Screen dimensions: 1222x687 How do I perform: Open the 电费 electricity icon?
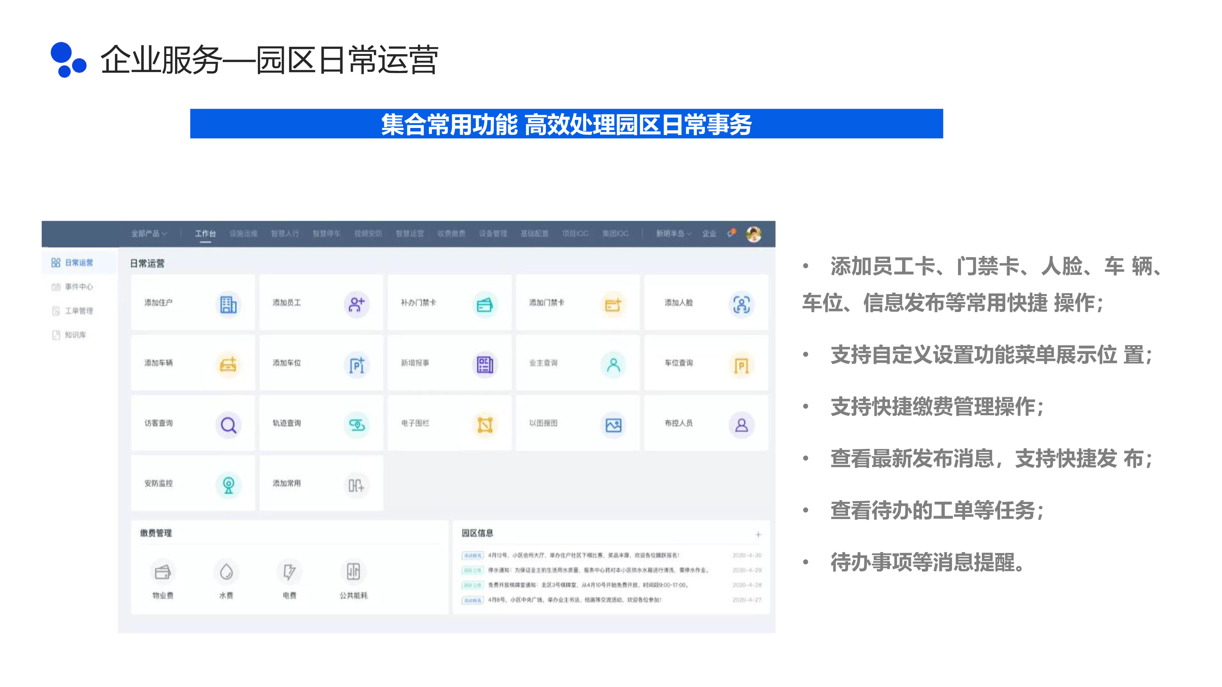tap(289, 572)
